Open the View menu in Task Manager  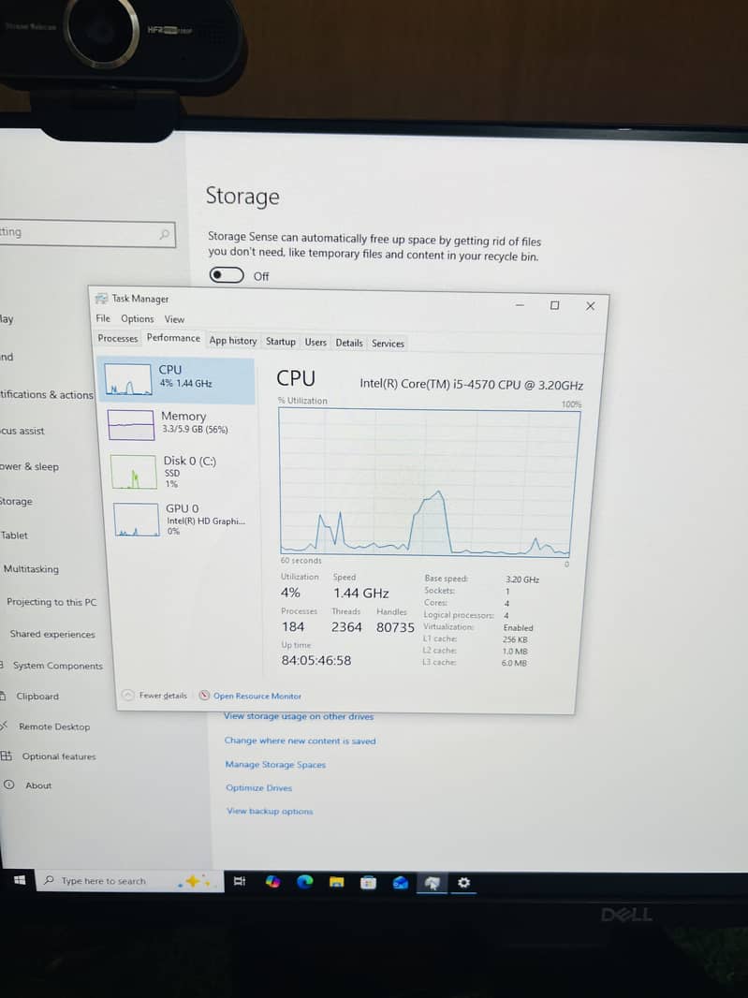174,319
